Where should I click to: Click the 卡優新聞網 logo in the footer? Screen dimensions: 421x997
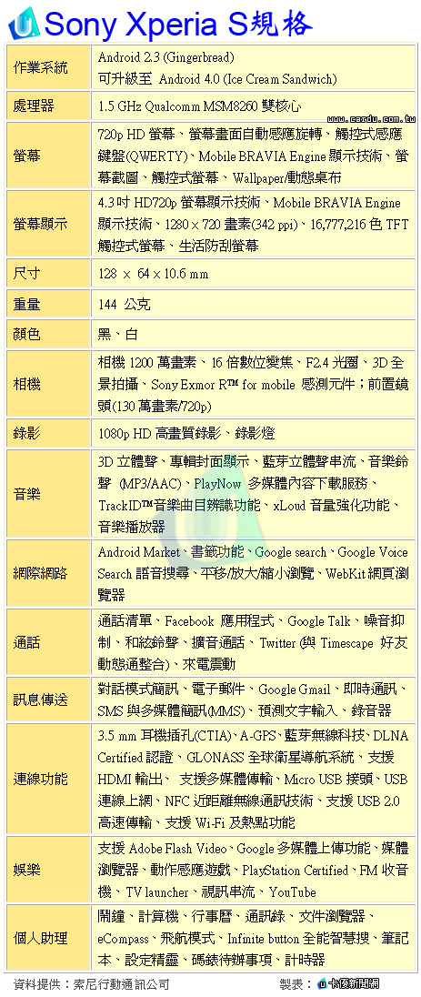[x=348, y=983]
